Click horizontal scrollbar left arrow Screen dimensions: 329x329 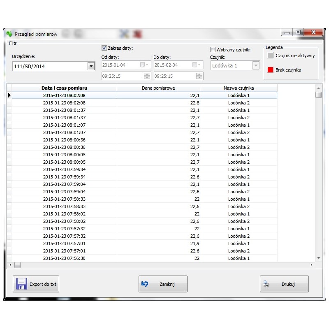click(x=10, y=265)
